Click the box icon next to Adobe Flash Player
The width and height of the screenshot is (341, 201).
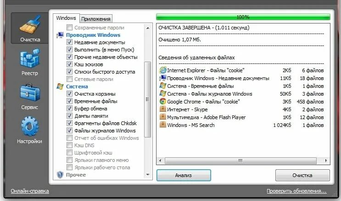point(162,117)
